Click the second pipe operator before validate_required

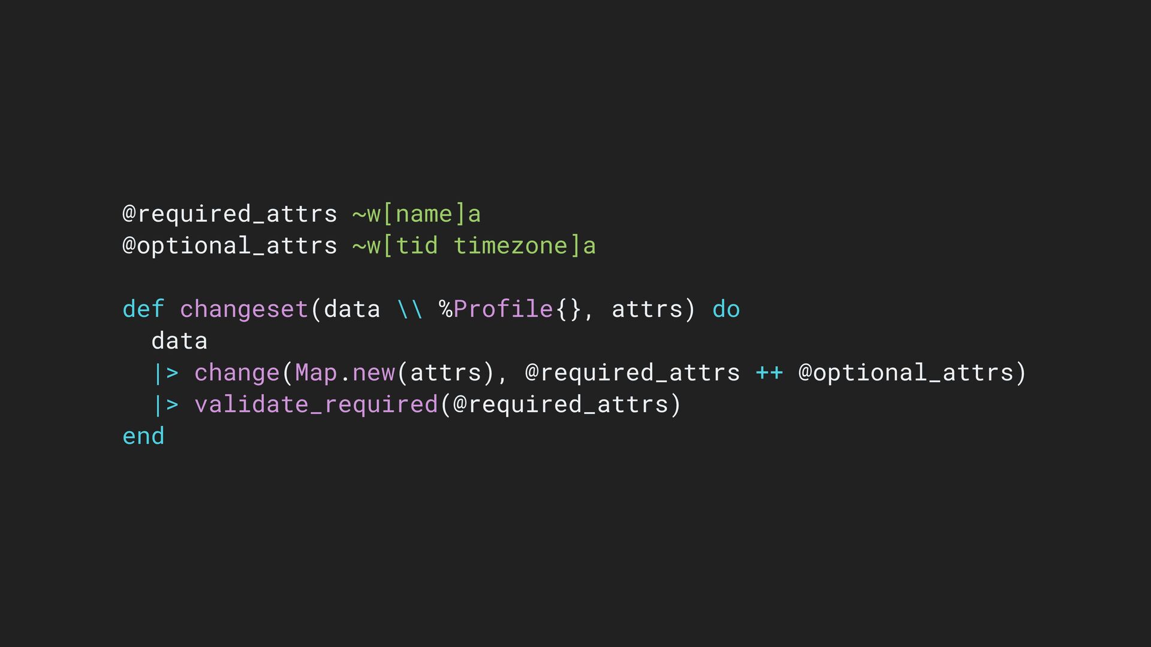165,404
